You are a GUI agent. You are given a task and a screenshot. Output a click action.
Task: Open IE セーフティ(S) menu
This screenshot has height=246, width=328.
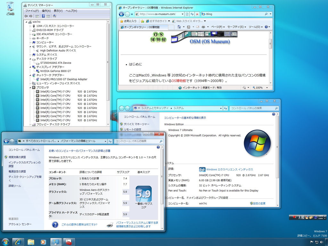[237, 27]
